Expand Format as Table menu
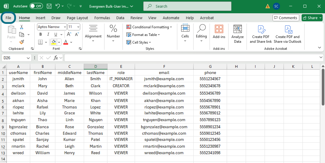The height and width of the screenshot is (163, 325). 143,35
